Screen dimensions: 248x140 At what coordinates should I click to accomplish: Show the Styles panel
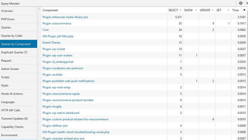tap(19, 85)
